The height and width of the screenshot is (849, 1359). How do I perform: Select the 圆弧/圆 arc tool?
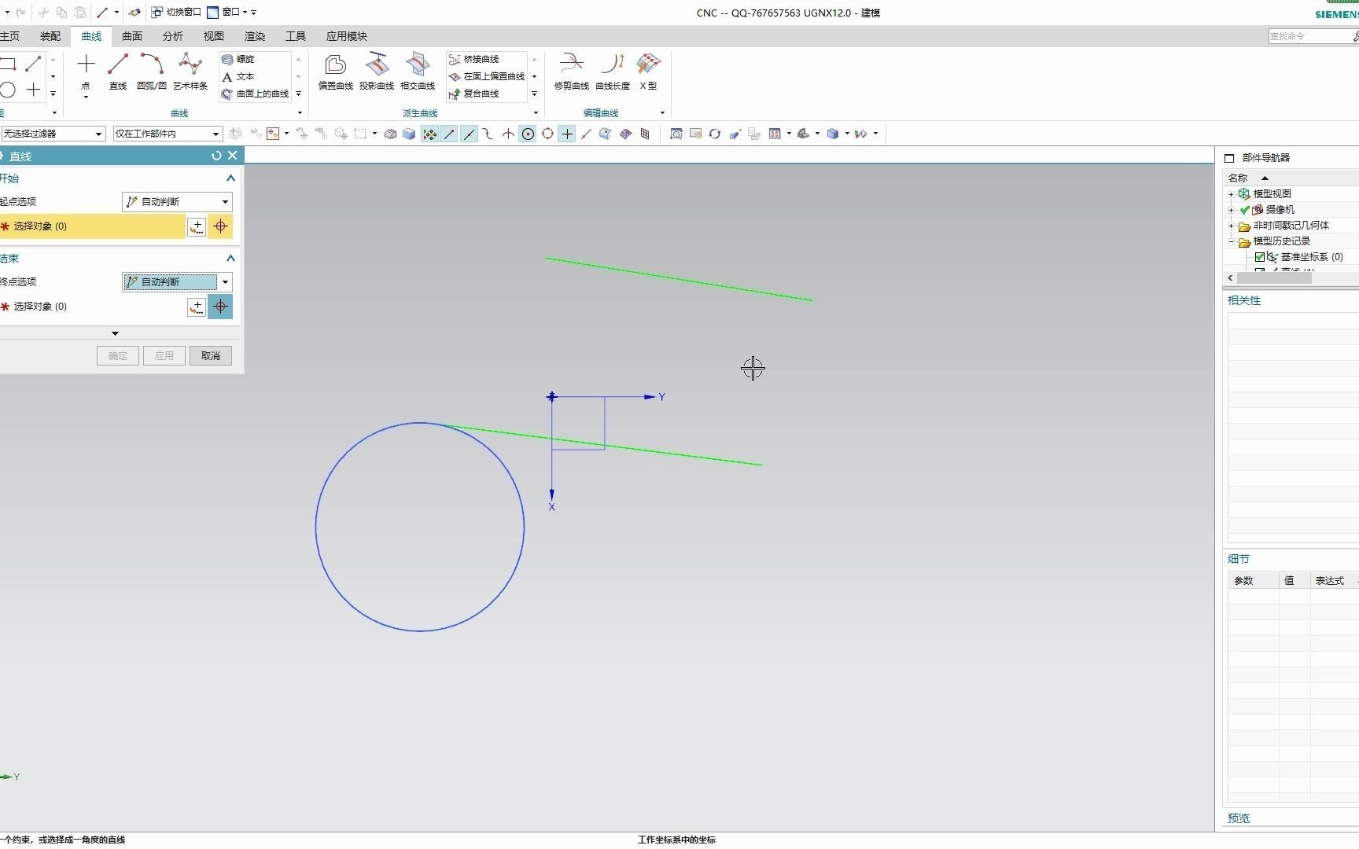151,72
